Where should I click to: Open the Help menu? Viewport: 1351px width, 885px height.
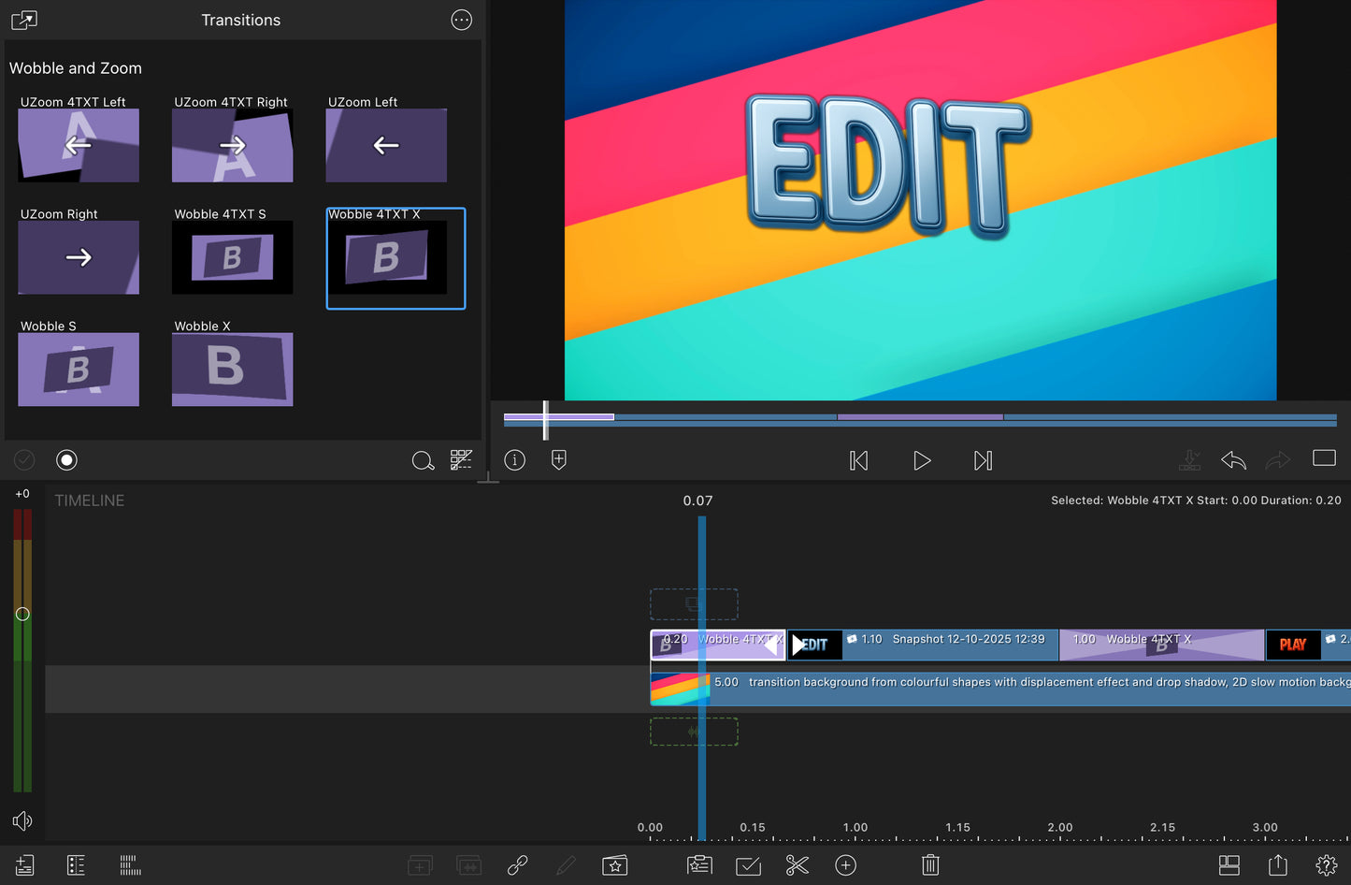[x=1326, y=865]
